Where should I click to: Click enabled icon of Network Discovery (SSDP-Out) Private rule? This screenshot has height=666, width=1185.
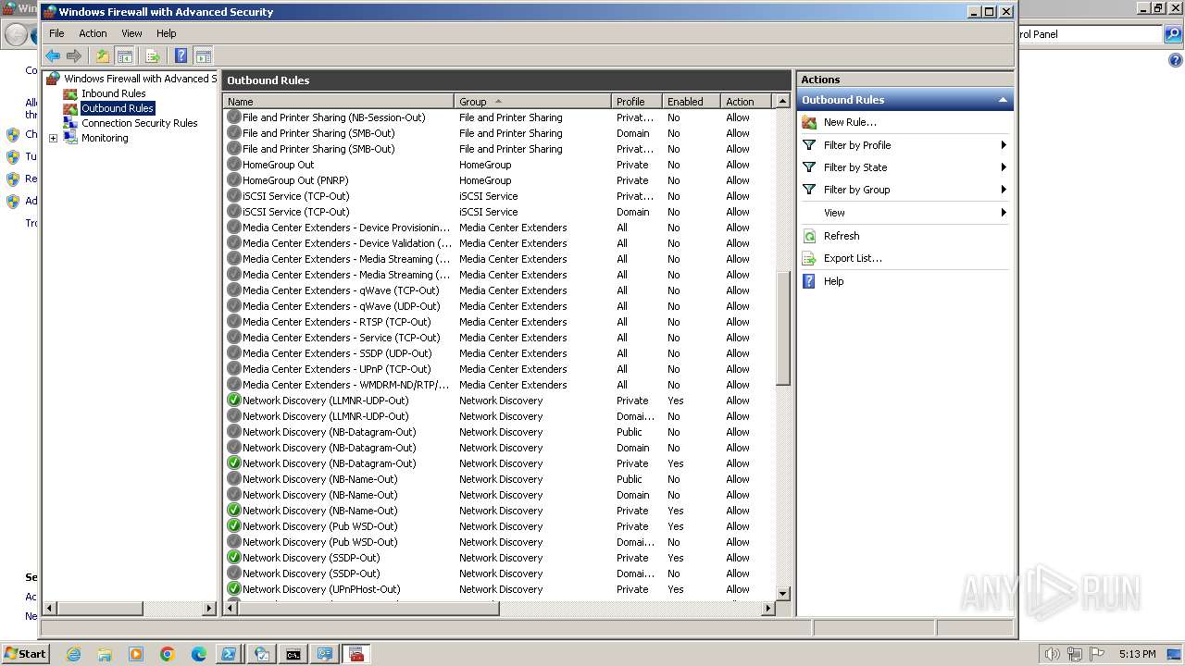[x=233, y=558]
